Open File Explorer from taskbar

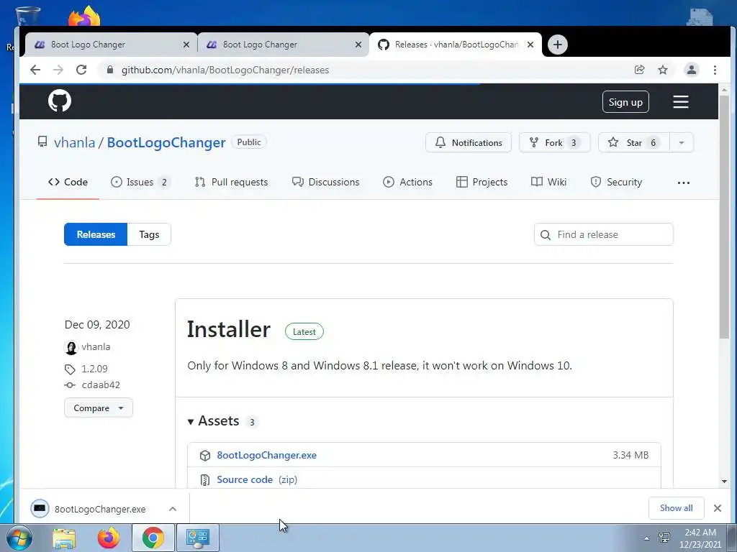[64, 538]
